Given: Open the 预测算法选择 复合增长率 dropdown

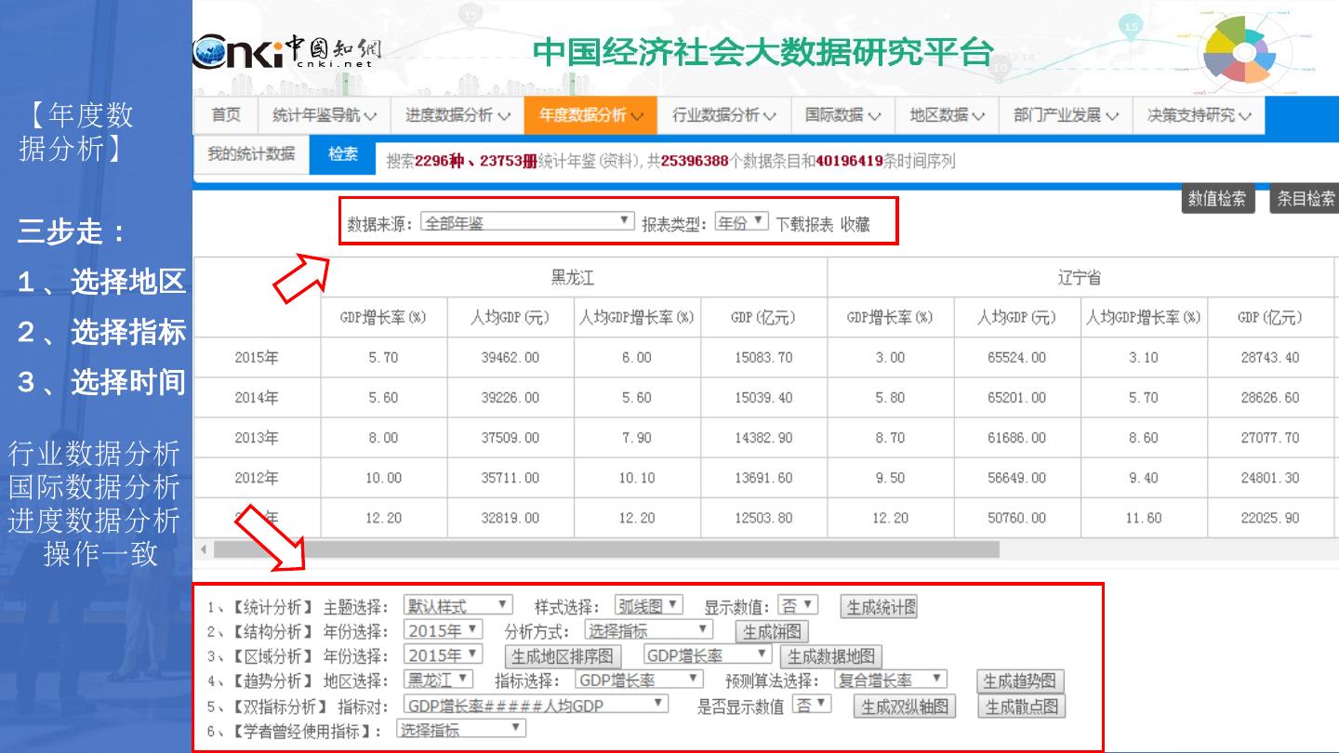Looking at the screenshot, I should [x=890, y=680].
